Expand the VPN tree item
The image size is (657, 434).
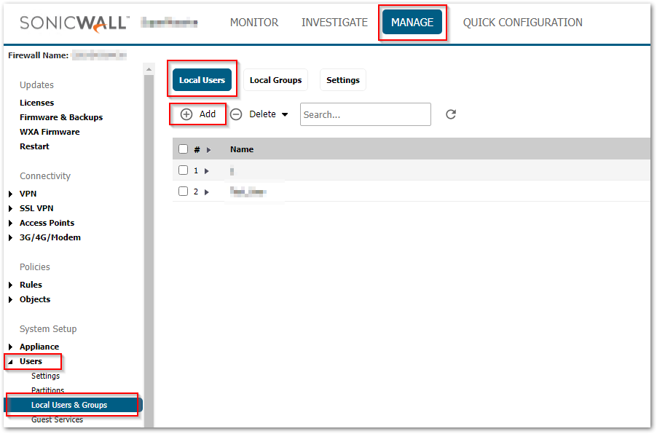tap(10, 194)
